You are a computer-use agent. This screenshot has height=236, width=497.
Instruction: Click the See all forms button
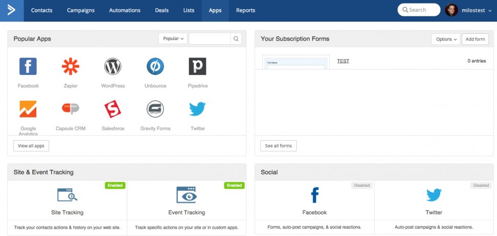coord(278,146)
